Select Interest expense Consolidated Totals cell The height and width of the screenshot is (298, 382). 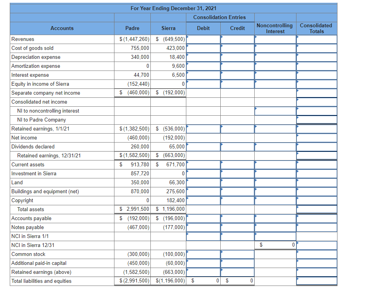pos(317,75)
